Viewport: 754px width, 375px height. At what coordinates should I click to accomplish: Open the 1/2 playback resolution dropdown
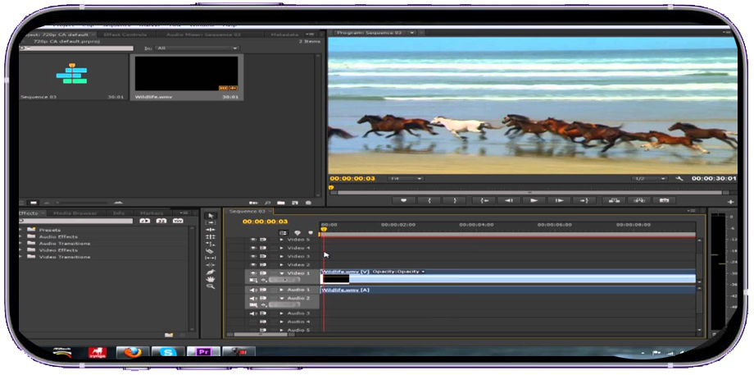coord(650,179)
